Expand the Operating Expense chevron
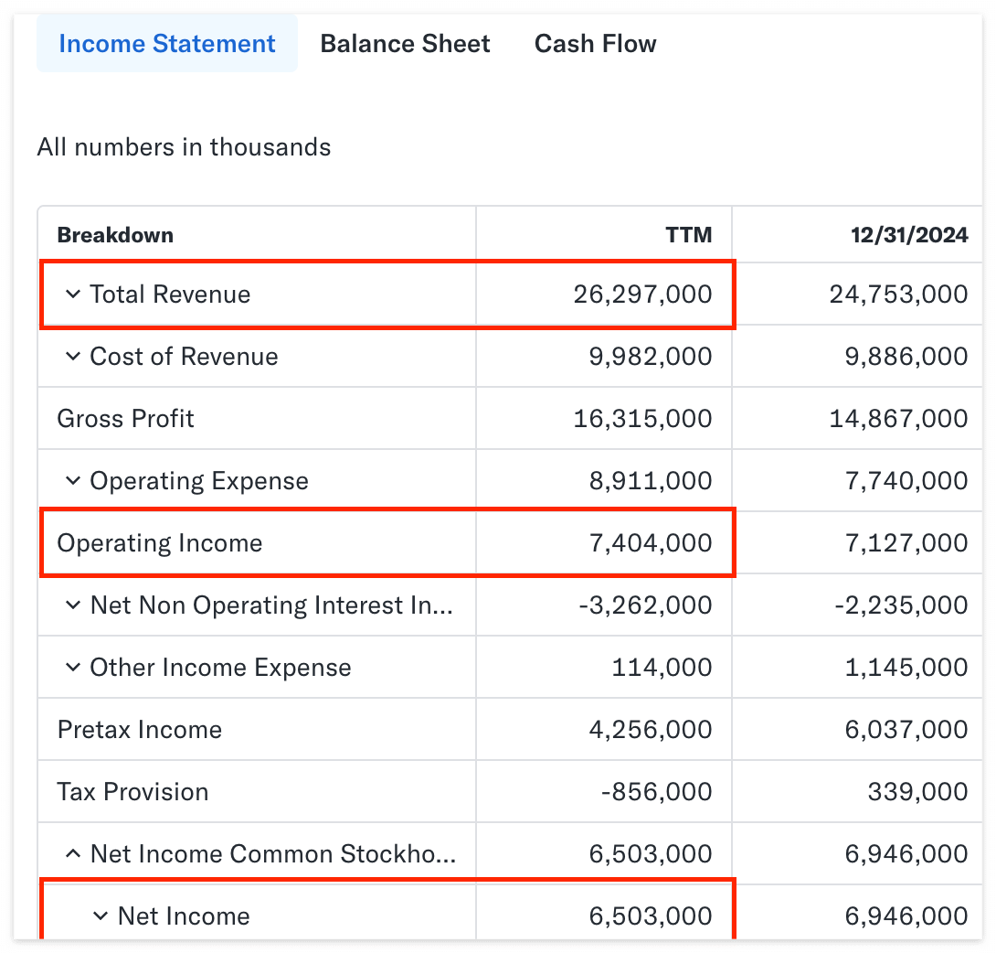 click(73, 481)
